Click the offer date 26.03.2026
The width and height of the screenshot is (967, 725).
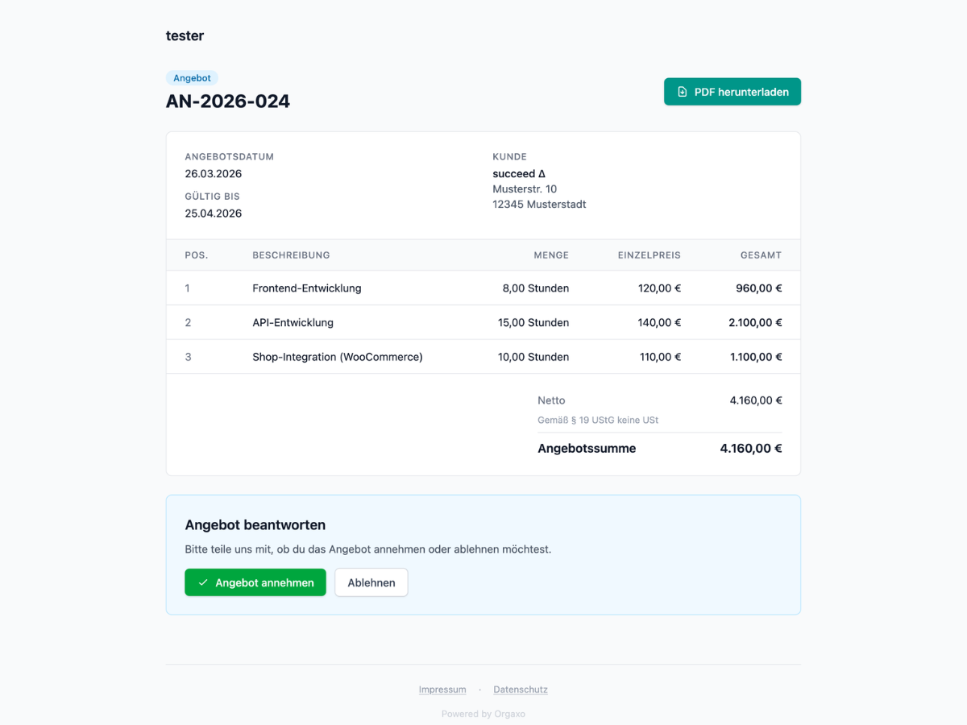coord(214,174)
